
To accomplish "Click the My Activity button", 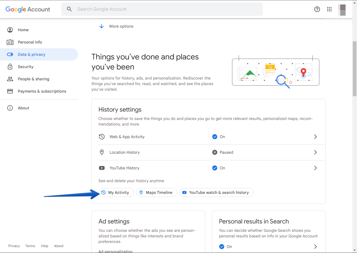I will (116, 192).
